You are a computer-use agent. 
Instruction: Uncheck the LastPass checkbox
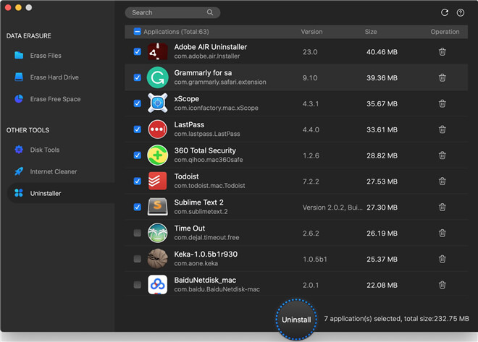pyautogui.click(x=137, y=129)
